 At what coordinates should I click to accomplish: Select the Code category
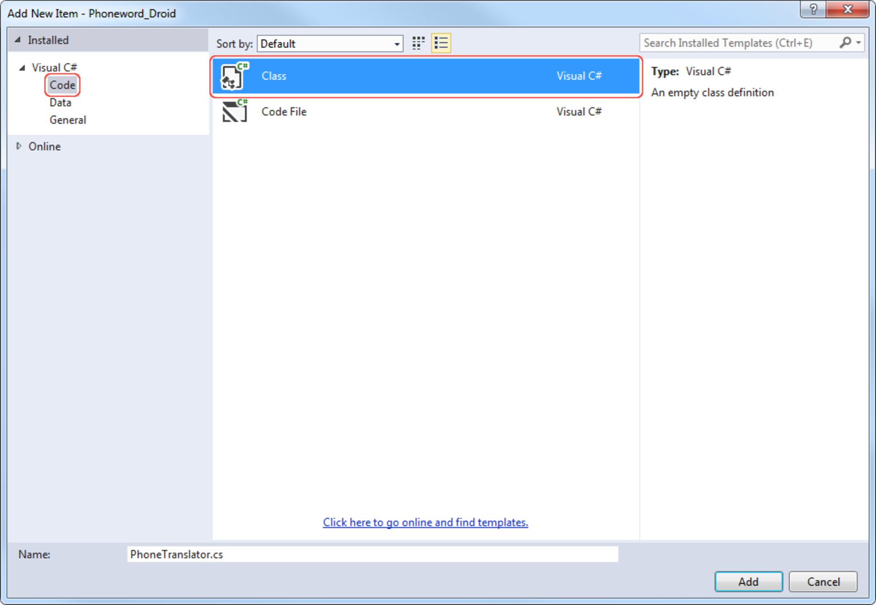[62, 85]
